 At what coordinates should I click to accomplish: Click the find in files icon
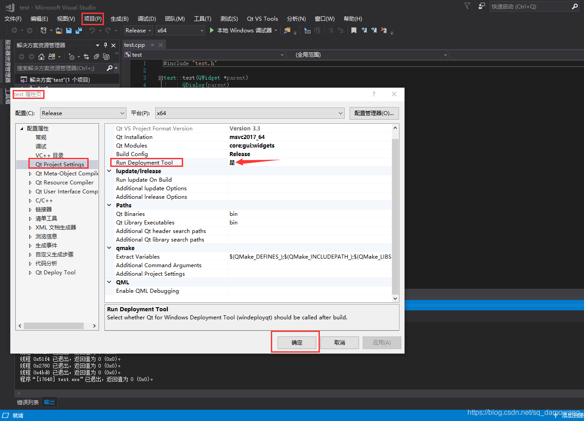click(287, 30)
